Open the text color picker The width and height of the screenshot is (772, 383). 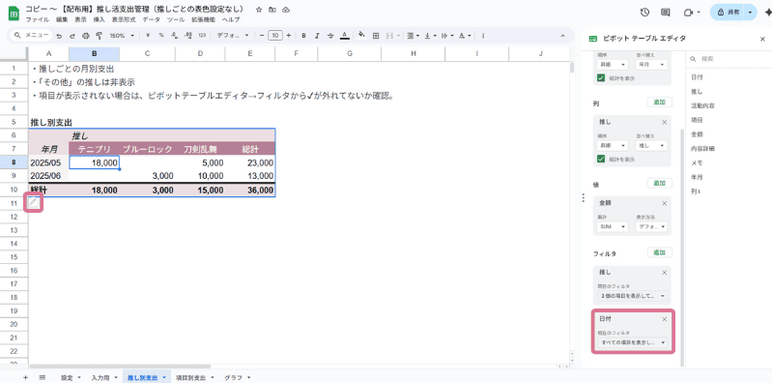click(x=345, y=36)
